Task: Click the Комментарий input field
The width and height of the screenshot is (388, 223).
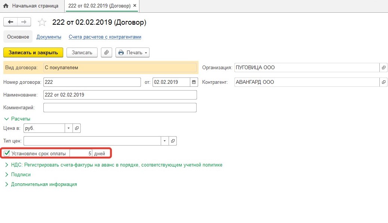Action: [x=120, y=108]
